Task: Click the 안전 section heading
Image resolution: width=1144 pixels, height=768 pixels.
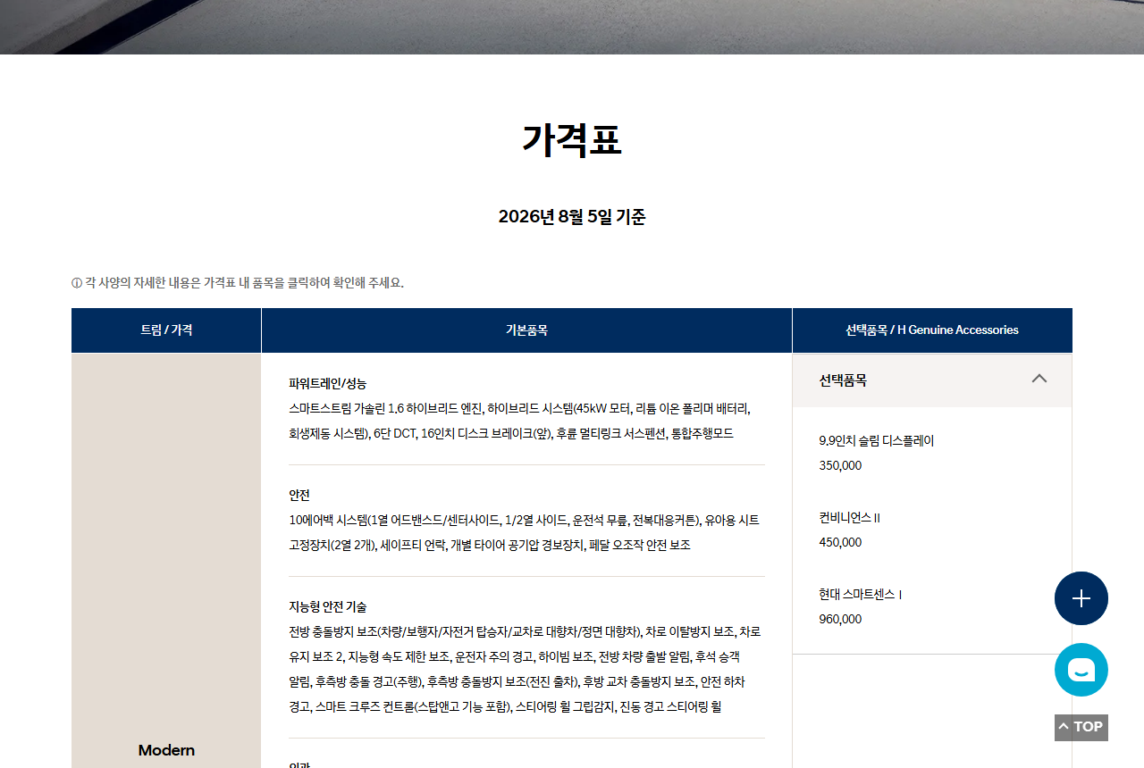Action: [299, 495]
